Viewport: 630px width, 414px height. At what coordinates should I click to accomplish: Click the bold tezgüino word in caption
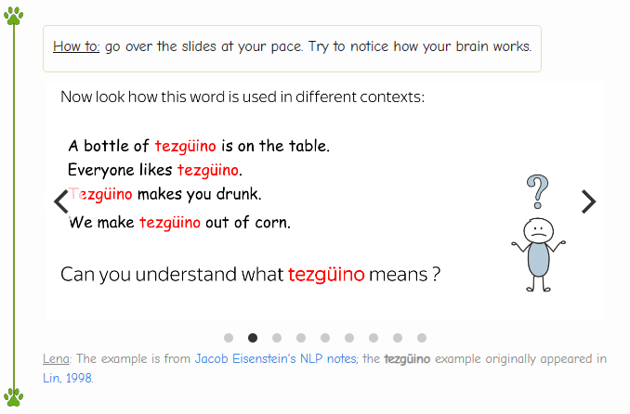(x=407, y=359)
